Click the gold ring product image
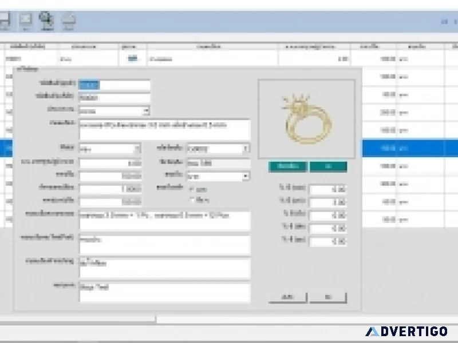This screenshot has height=343, width=458. click(307, 119)
